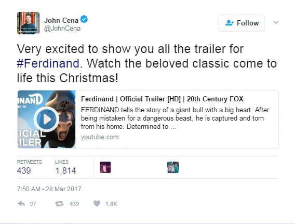295x224 pixels.
Task: Open the tweet options chevron dropdown
Action: point(276,22)
